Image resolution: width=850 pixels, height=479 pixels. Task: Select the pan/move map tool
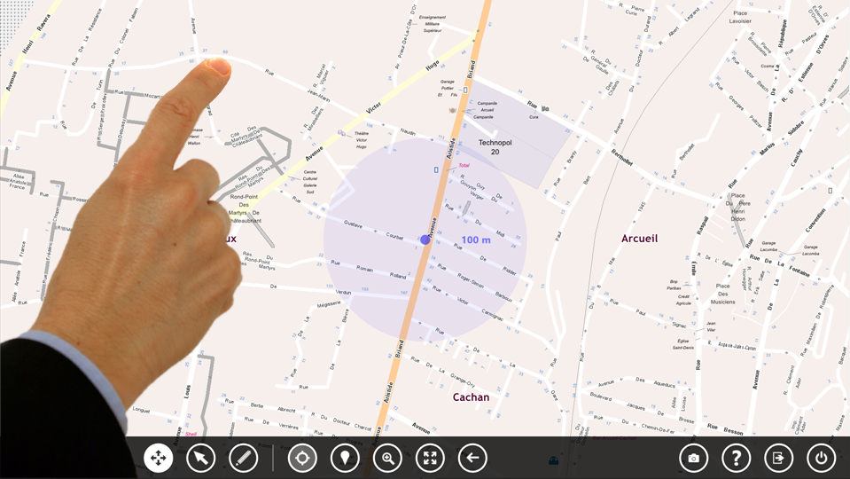click(x=159, y=458)
